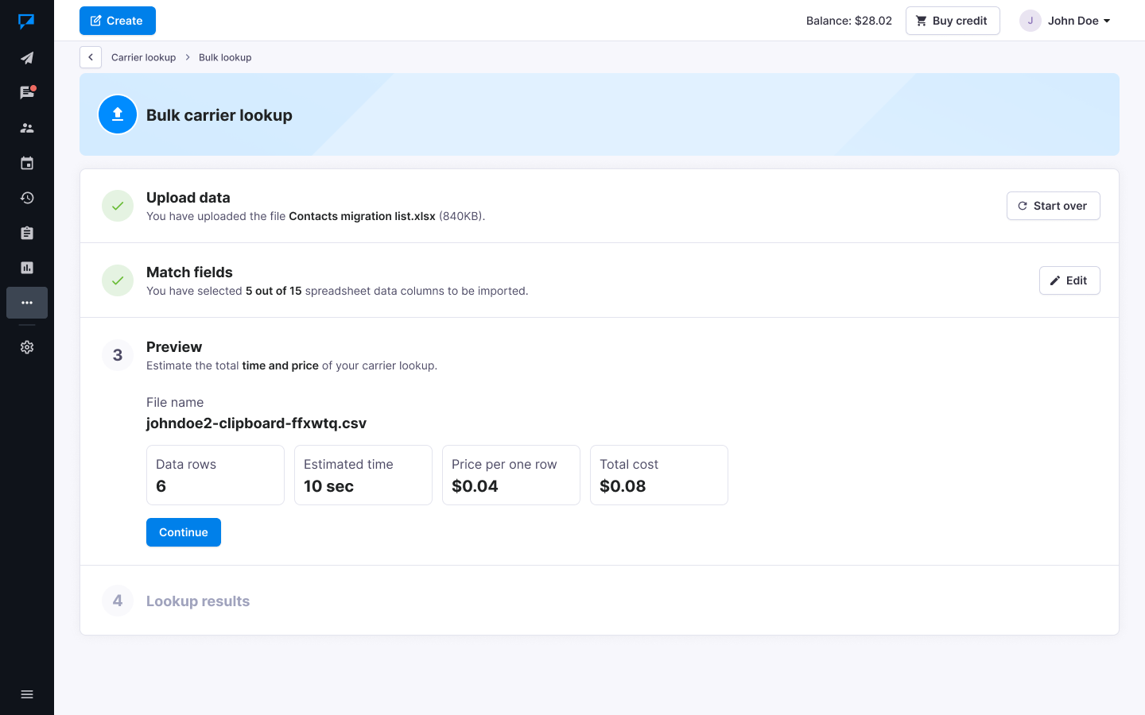The height and width of the screenshot is (715, 1145).
Task: Open the inbox with unread notification dot
Action: pyautogui.click(x=27, y=92)
